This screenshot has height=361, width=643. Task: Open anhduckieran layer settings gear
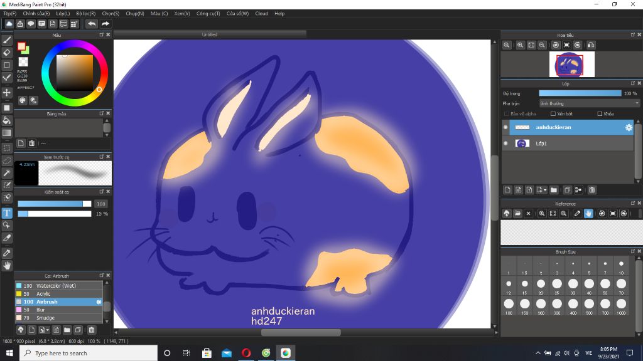(629, 128)
